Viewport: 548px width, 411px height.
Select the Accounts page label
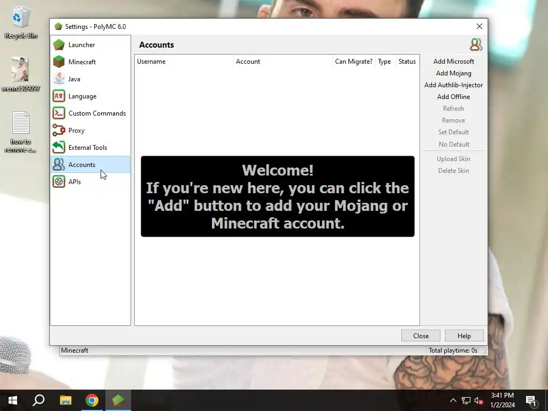(x=82, y=165)
